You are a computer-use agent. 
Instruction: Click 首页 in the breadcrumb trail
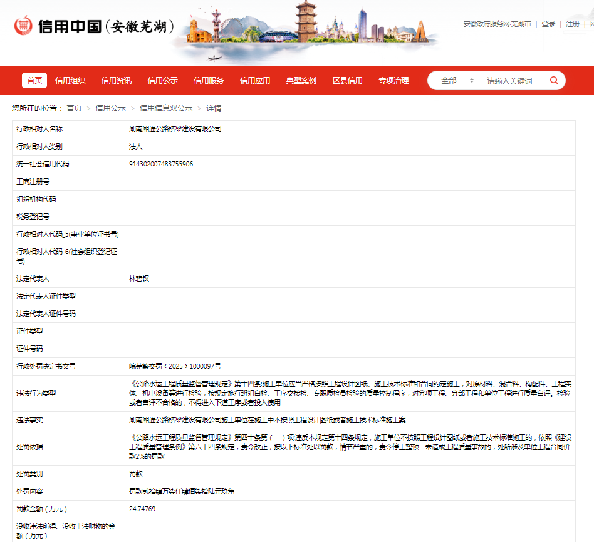(74, 108)
